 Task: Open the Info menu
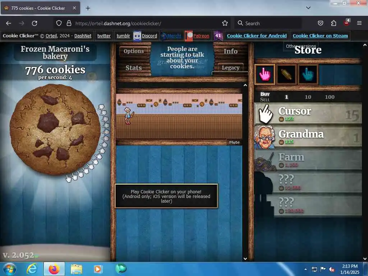pos(230,51)
